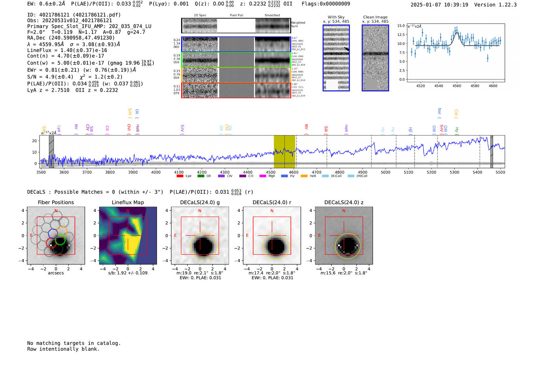Open the Fiber Positions image
Viewport: 544px width, 370px height.
pyautogui.click(x=56, y=236)
